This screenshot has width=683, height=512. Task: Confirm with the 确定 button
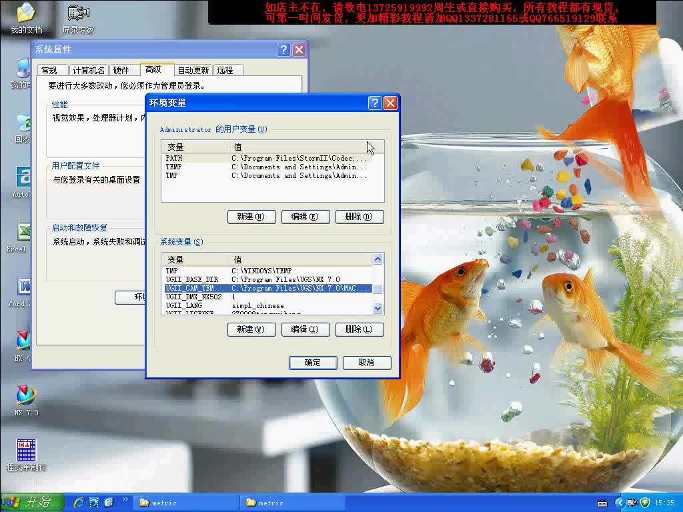coord(313,363)
